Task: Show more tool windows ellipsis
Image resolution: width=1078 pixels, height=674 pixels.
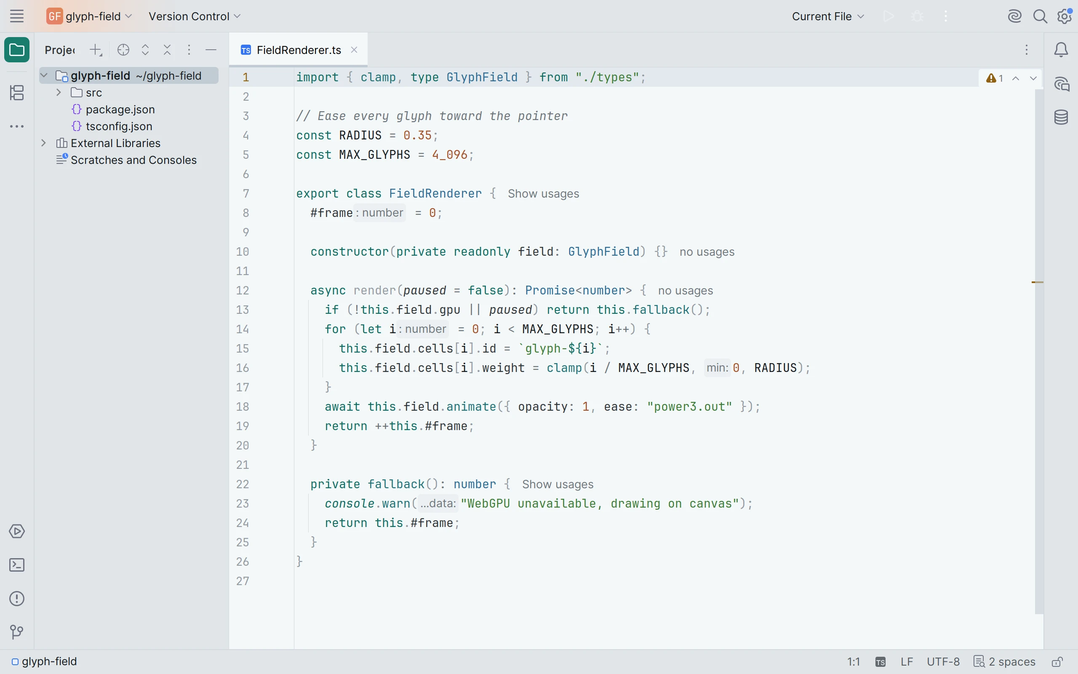Action: tap(17, 127)
